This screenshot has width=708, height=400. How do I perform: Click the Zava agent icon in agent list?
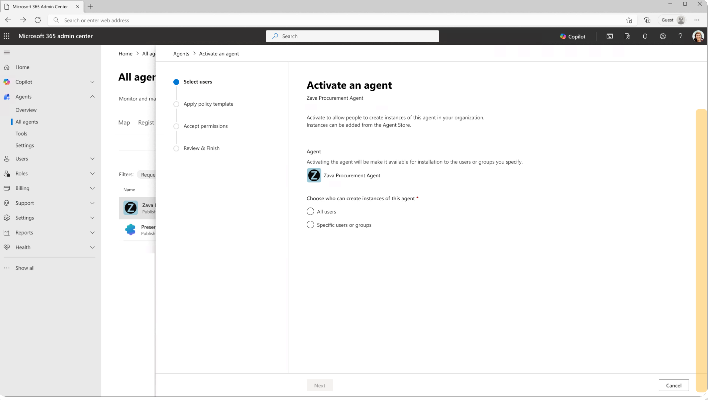(x=131, y=208)
